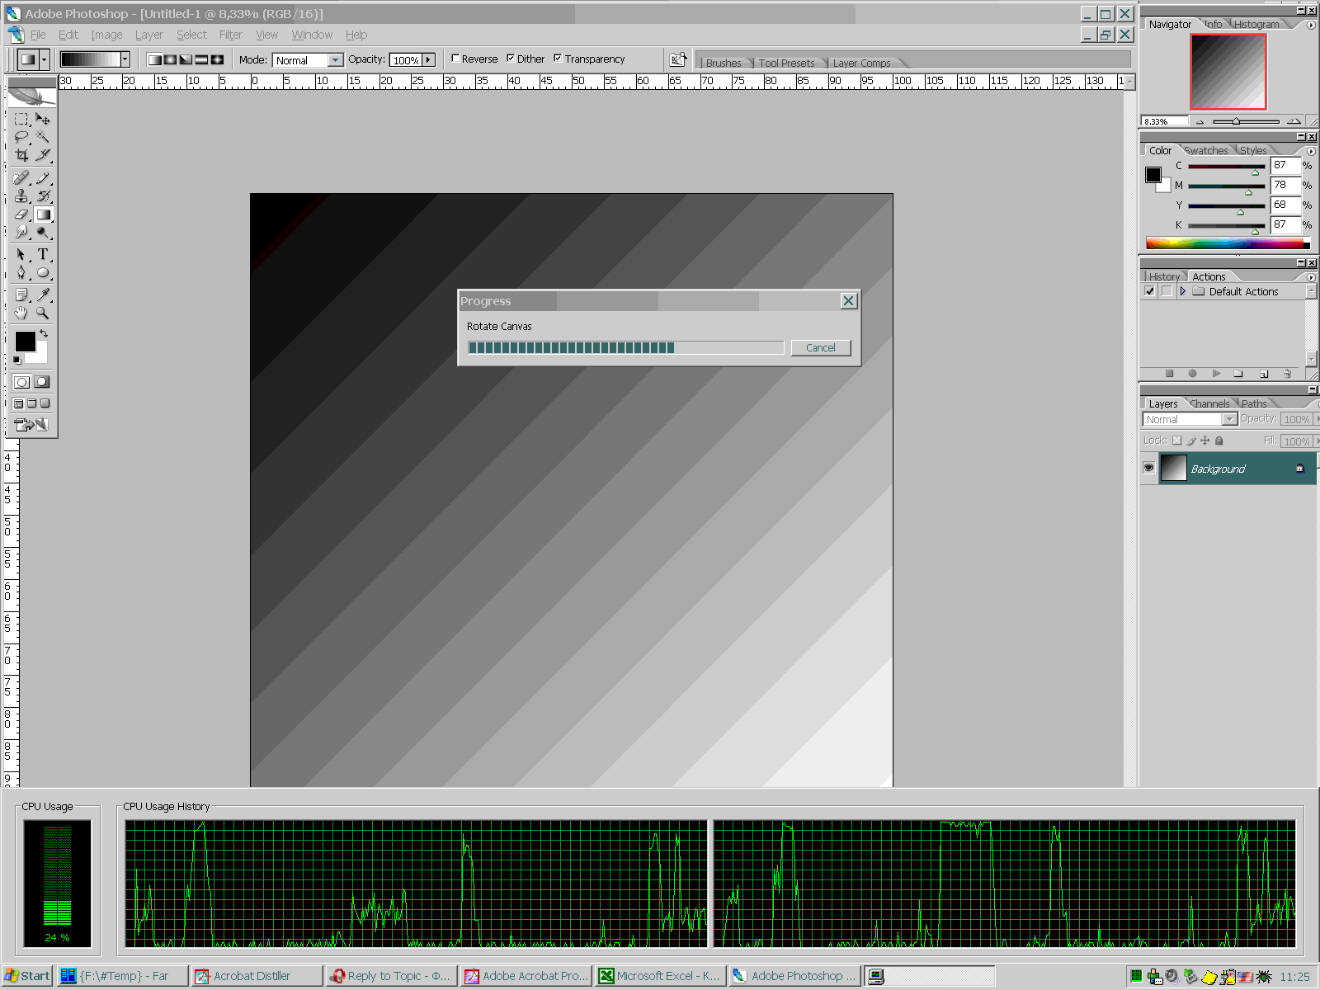Open the Actions panel options menu
The image size is (1320, 990).
pyautogui.click(x=1311, y=277)
